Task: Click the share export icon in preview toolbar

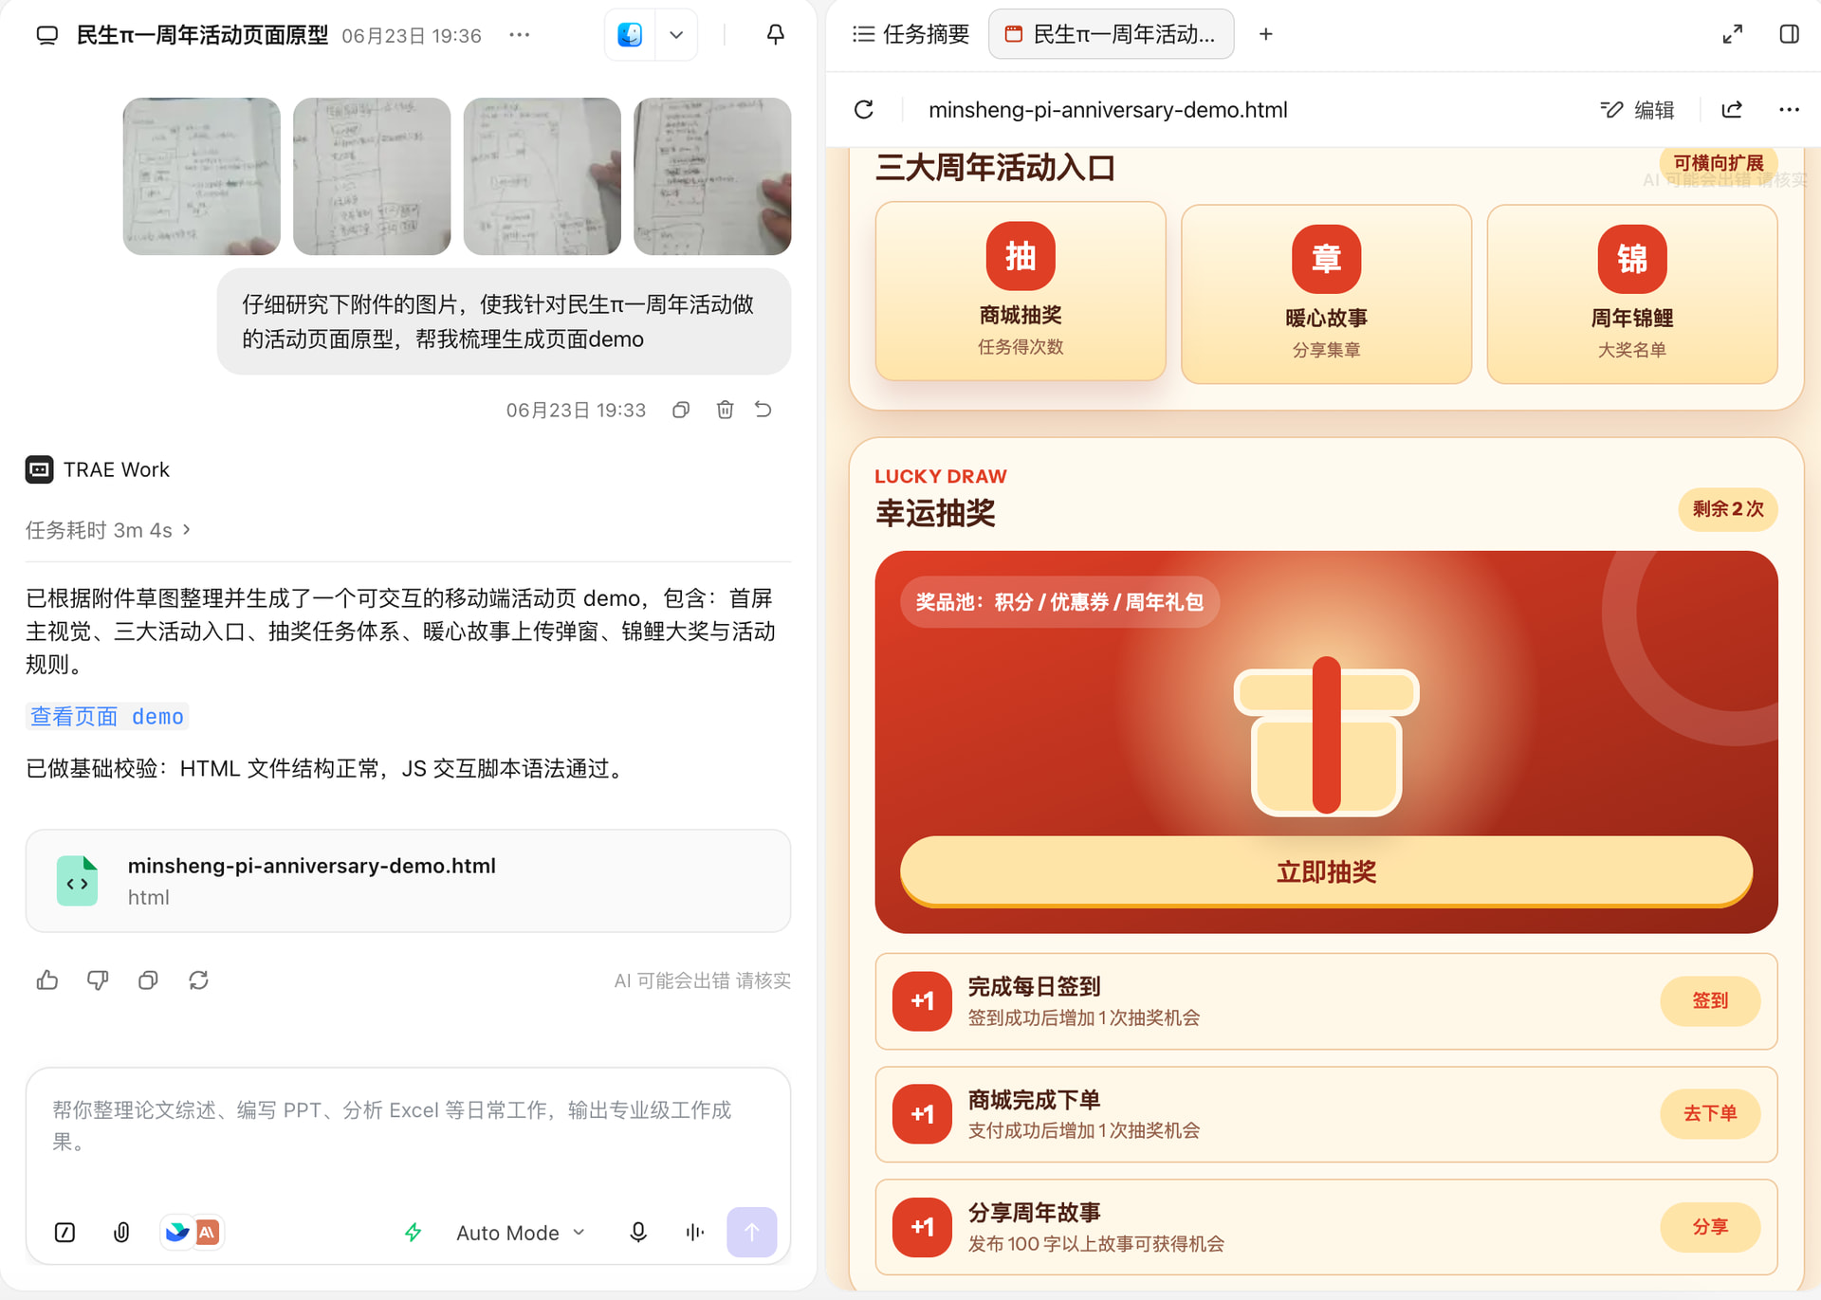Action: pyautogui.click(x=1732, y=110)
